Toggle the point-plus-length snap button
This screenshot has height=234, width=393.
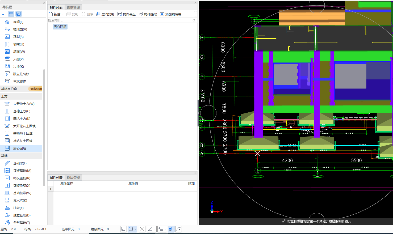(161, 229)
